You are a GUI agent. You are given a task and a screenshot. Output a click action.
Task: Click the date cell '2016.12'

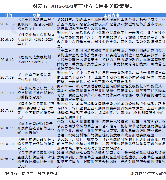pyautogui.click(x=7, y=60)
